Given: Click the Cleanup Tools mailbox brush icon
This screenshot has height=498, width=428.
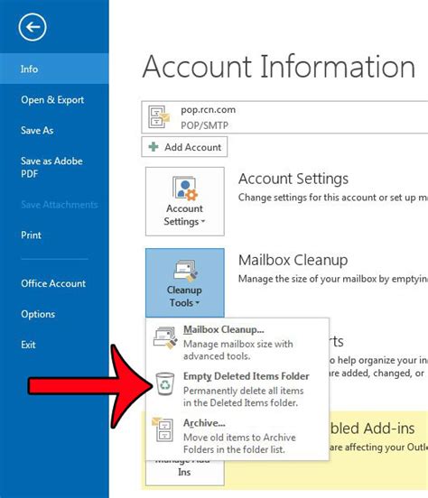Looking at the screenshot, I should pos(185,271).
